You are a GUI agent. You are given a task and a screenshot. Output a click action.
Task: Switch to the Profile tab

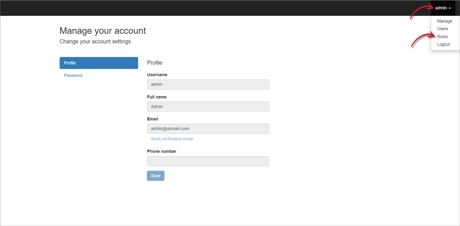click(98, 63)
